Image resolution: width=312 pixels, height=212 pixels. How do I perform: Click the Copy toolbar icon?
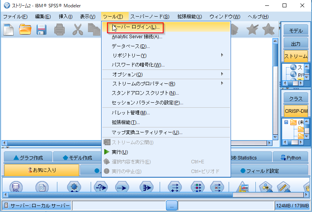(94, 30)
